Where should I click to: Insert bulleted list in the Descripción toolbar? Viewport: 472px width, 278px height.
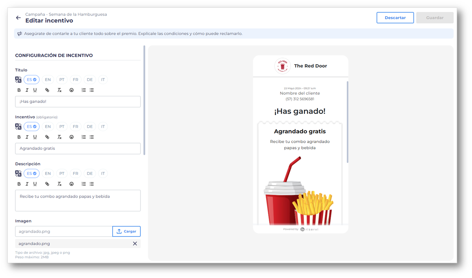(x=92, y=184)
